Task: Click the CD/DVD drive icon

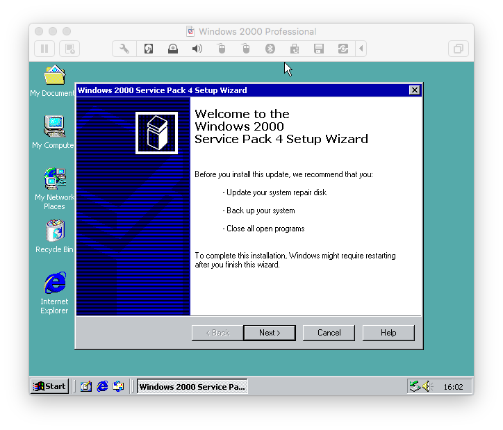Action: pos(173,49)
